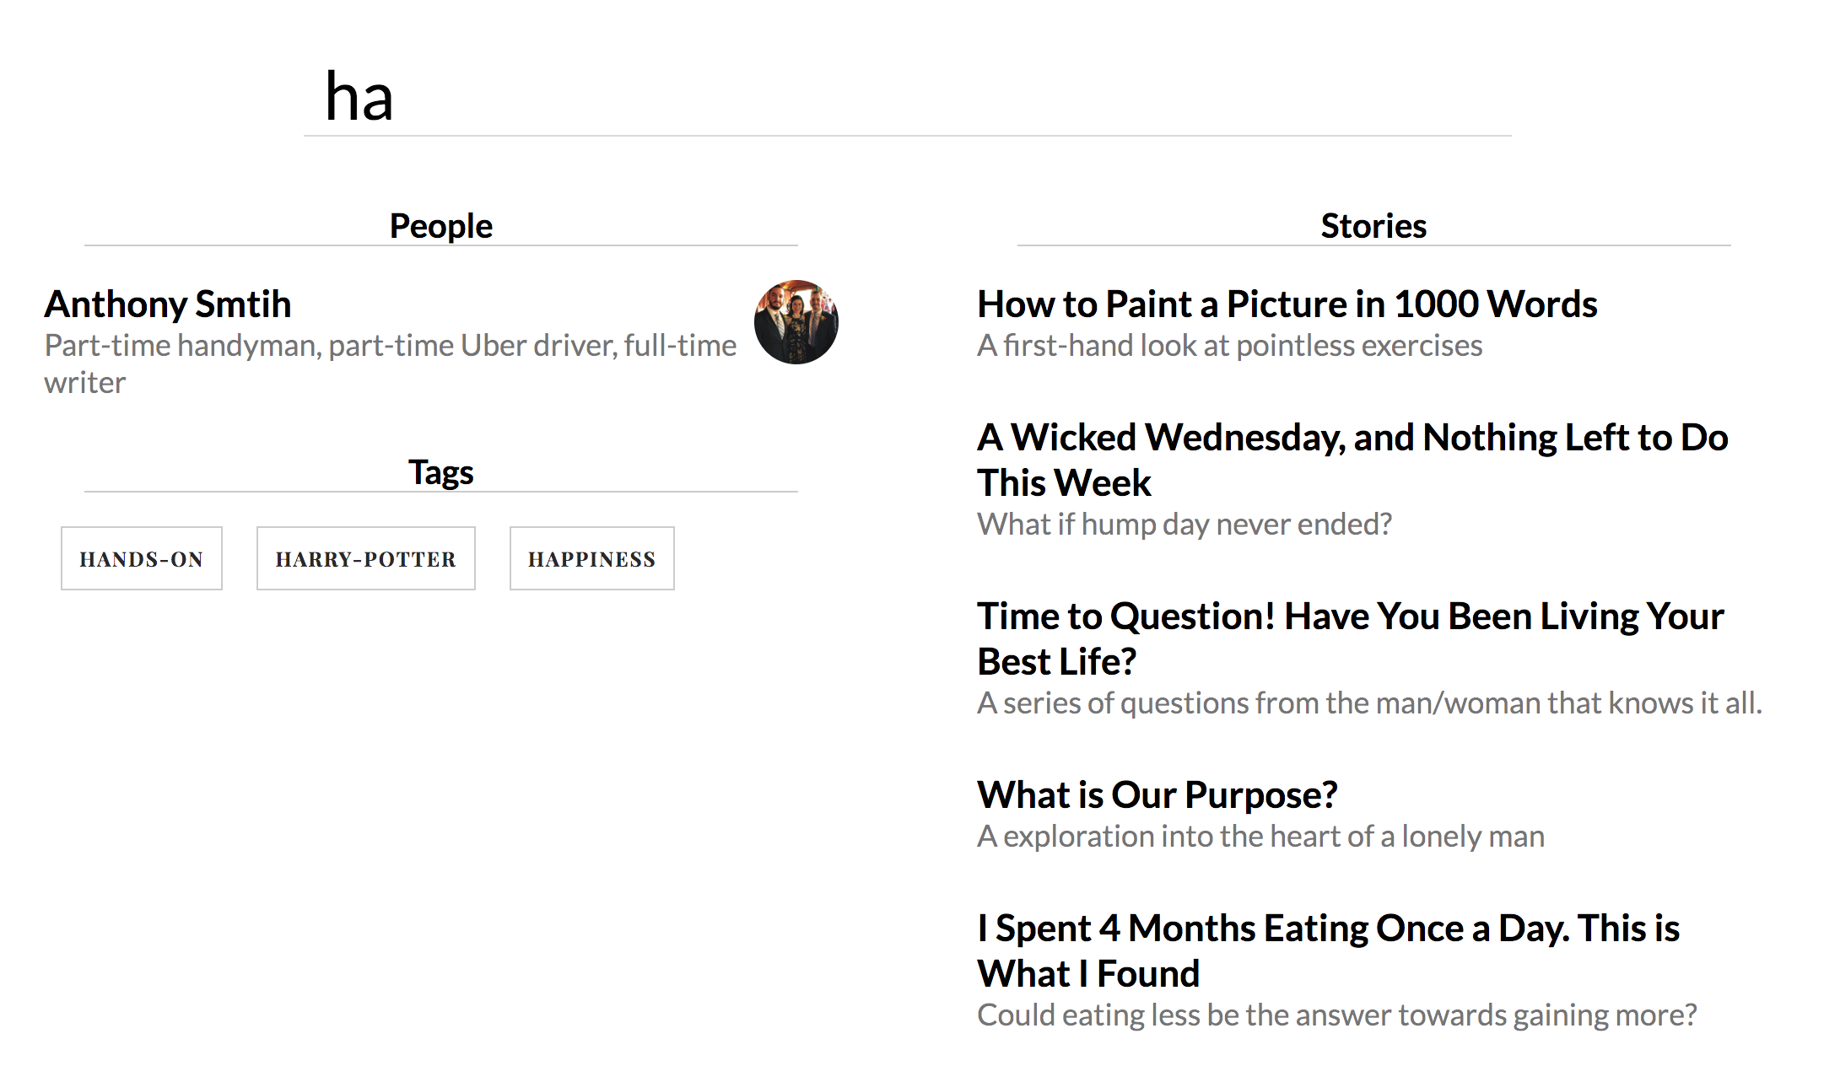Click the Stories section heading
The image size is (1824, 1066).
pos(1373,226)
